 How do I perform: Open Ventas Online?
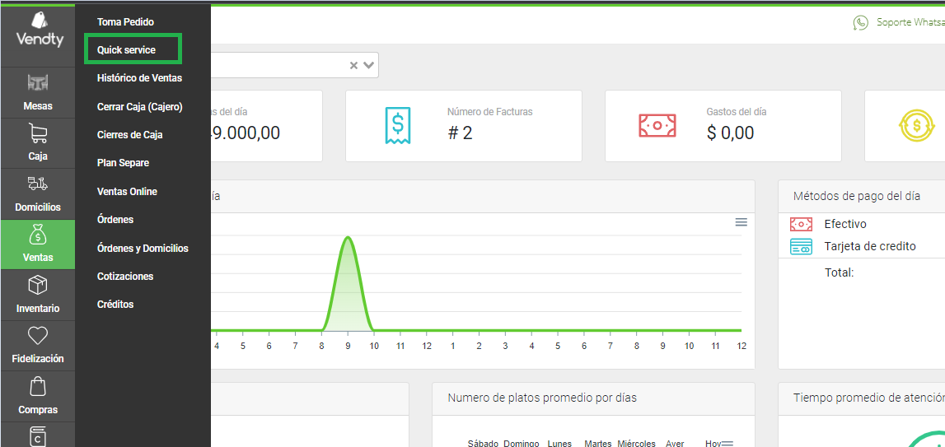coord(127,192)
